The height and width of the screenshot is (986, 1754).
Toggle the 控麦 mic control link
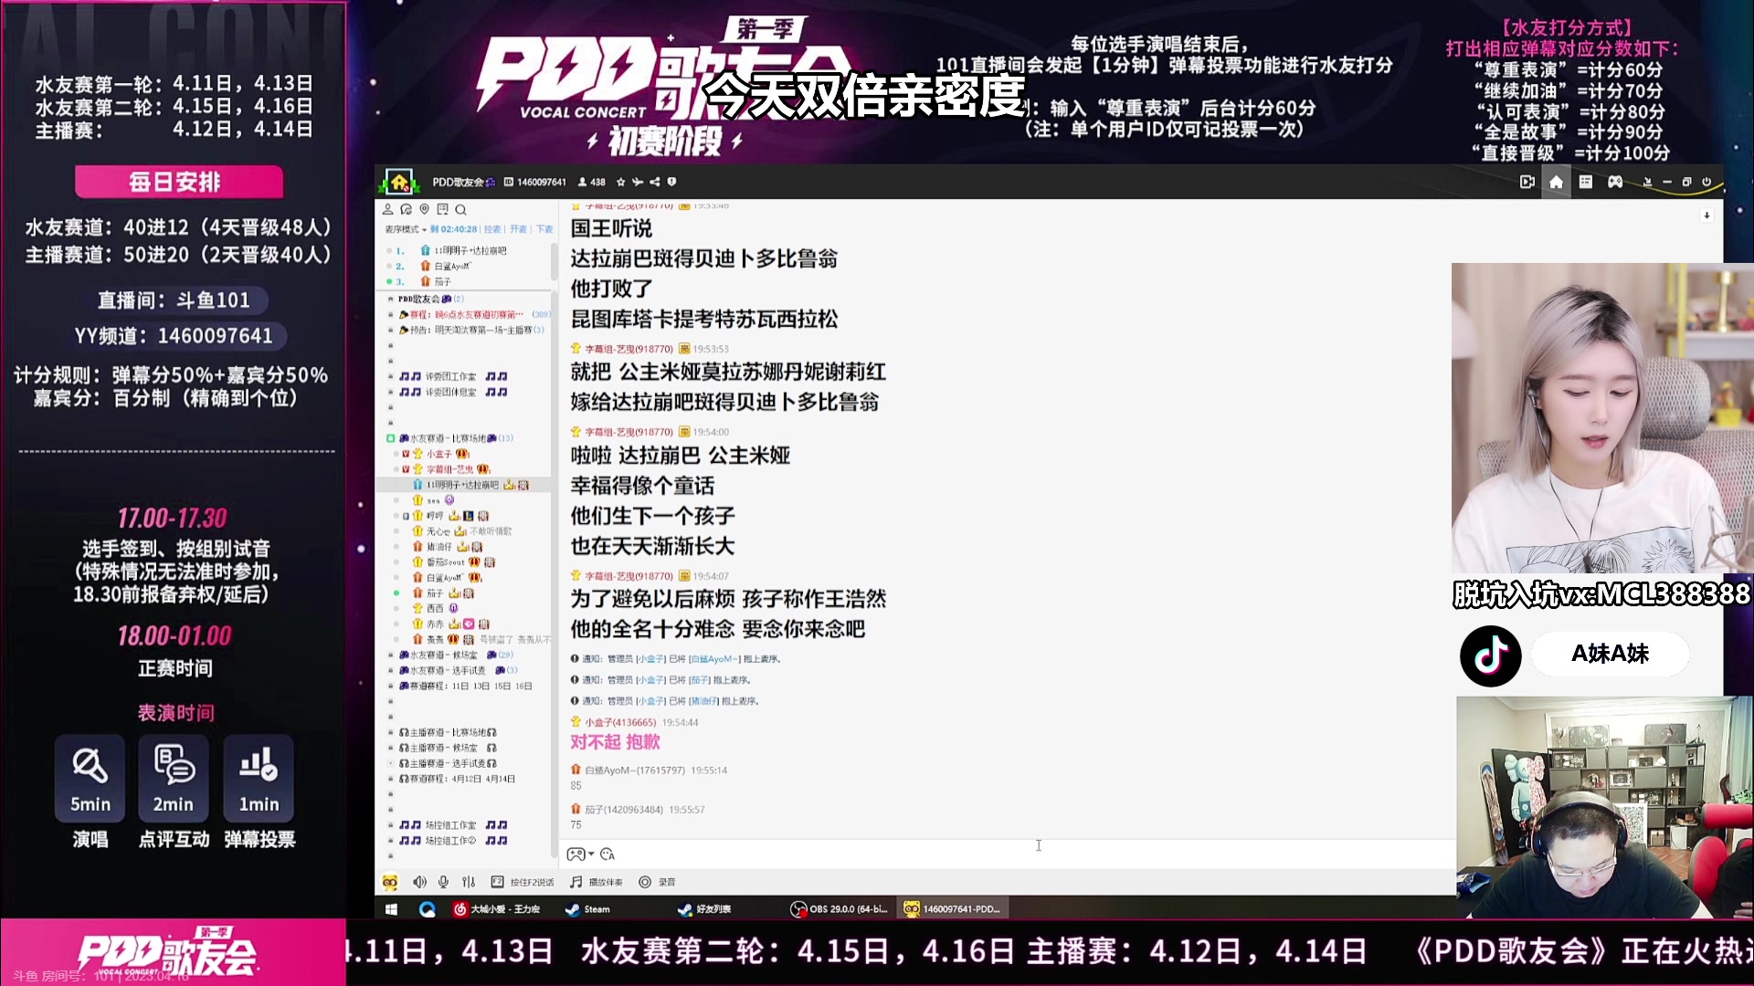click(492, 229)
